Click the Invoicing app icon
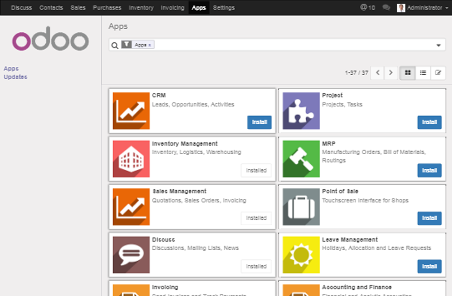 click(131, 290)
